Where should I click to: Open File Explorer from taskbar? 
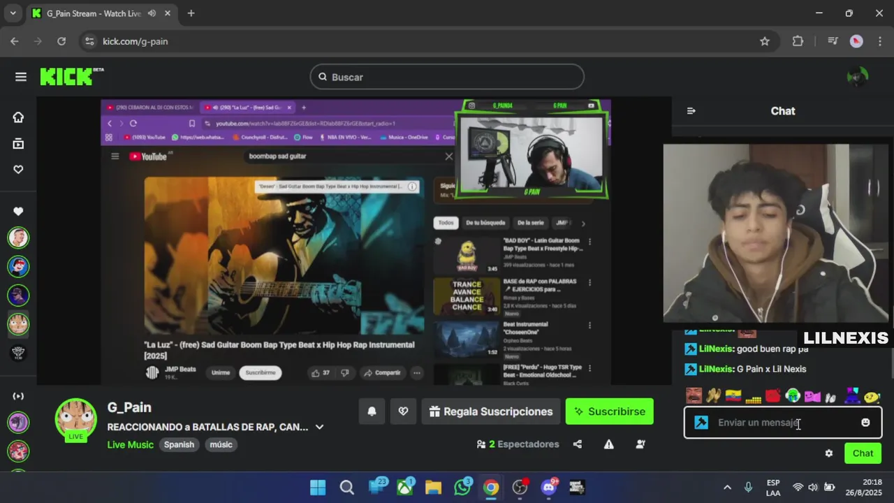(433, 487)
